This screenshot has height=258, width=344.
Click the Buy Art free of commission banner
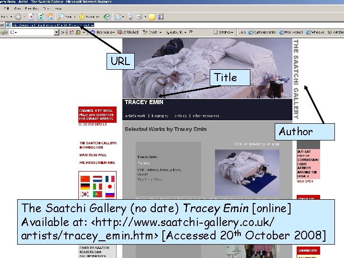point(308,164)
